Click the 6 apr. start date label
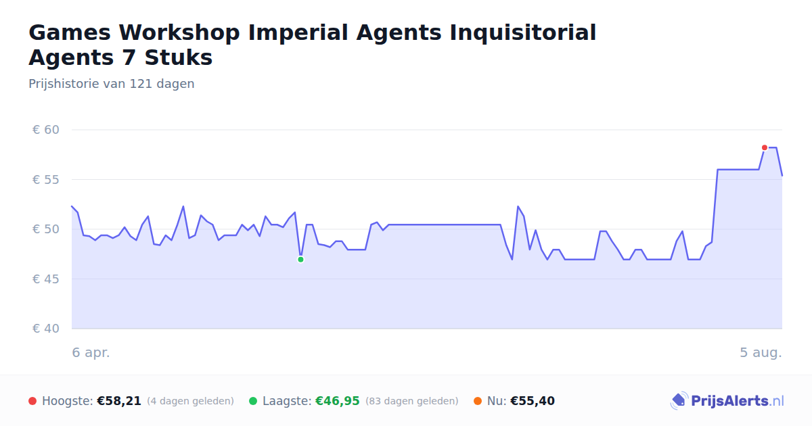Screen dimensions: 812x426 91,352
